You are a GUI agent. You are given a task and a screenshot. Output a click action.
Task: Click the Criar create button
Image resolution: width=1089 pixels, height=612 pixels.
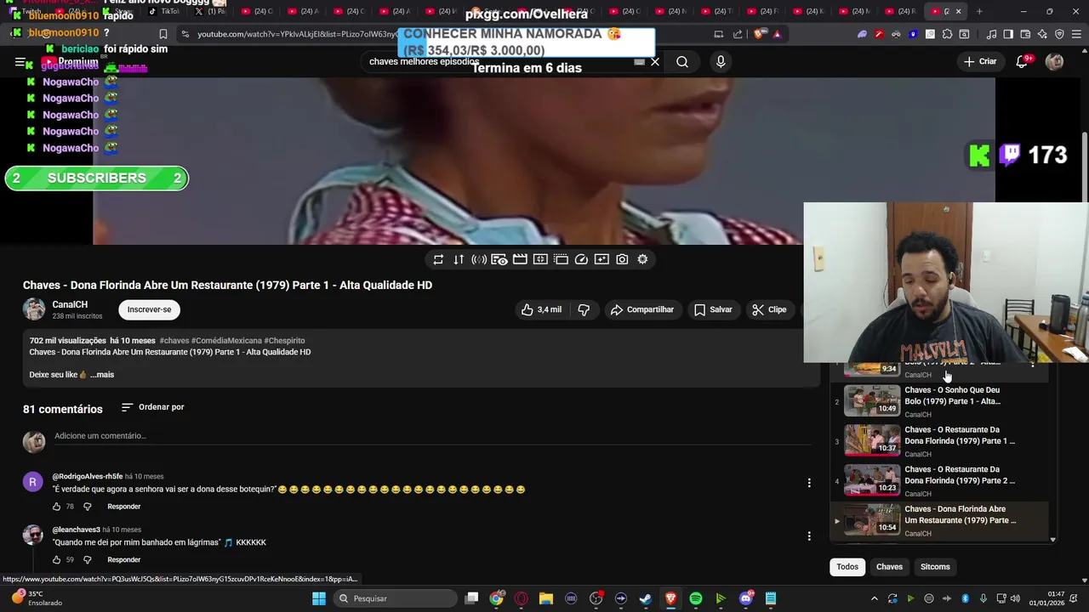point(980,61)
